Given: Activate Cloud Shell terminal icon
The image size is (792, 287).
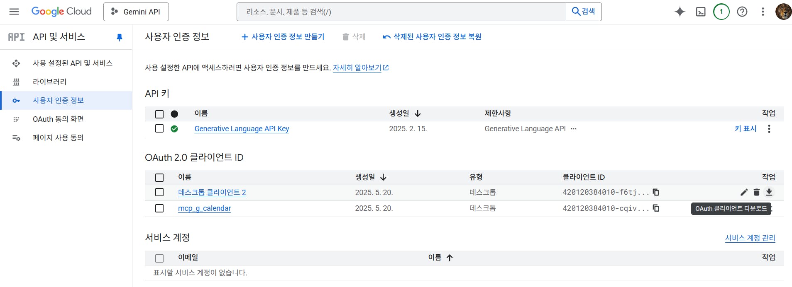Looking at the screenshot, I should [x=701, y=12].
